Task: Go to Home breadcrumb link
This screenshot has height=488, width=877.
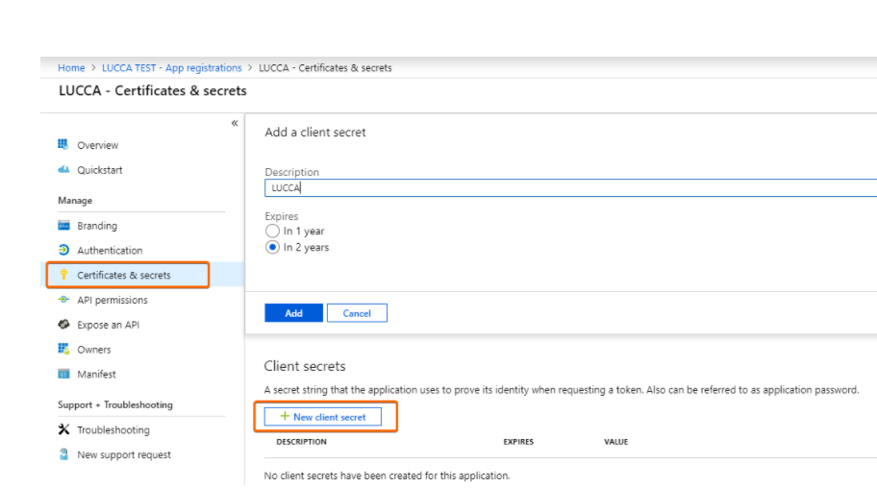Action: pos(71,67)
